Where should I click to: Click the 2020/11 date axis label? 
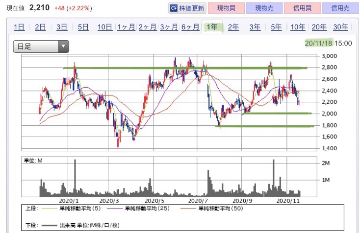[x=288, y=201]
